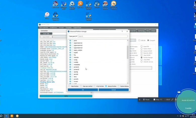Click partition list scroll-down arrow
Viewport: 196px width, 118px height.
click(128, 83)
